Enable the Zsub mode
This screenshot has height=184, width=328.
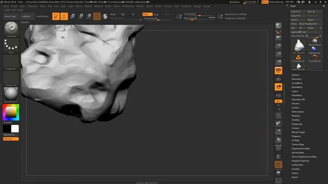156,14
